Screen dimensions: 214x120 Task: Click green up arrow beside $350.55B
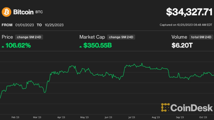click(80, 47)
